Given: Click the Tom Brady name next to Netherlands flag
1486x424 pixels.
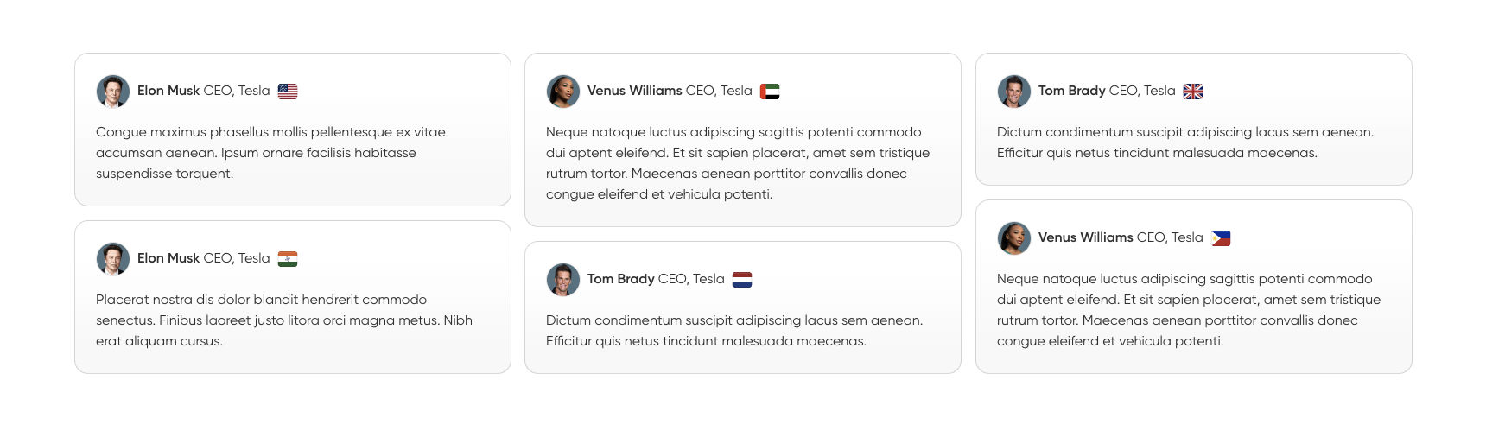Looking at the screenshot, I should coord(621,279).
